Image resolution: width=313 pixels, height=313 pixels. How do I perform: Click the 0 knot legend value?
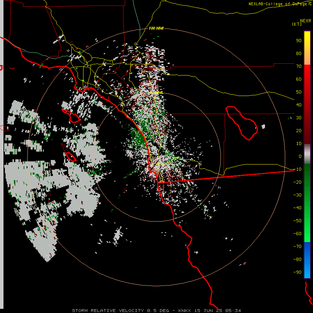(x=300, y=156)
